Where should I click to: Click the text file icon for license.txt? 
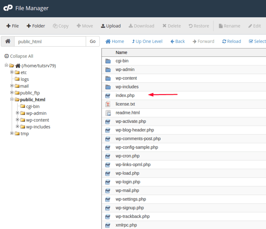click(x=108, y=104)
